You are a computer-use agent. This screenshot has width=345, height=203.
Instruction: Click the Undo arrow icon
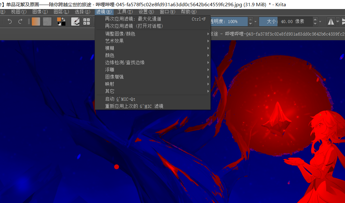10,22
